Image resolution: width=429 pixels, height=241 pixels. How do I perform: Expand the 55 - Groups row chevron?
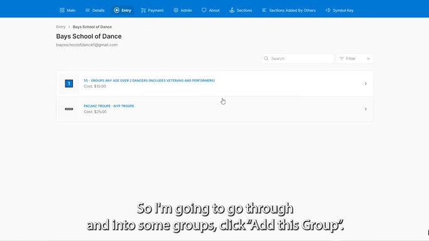[x=366, y=83]
